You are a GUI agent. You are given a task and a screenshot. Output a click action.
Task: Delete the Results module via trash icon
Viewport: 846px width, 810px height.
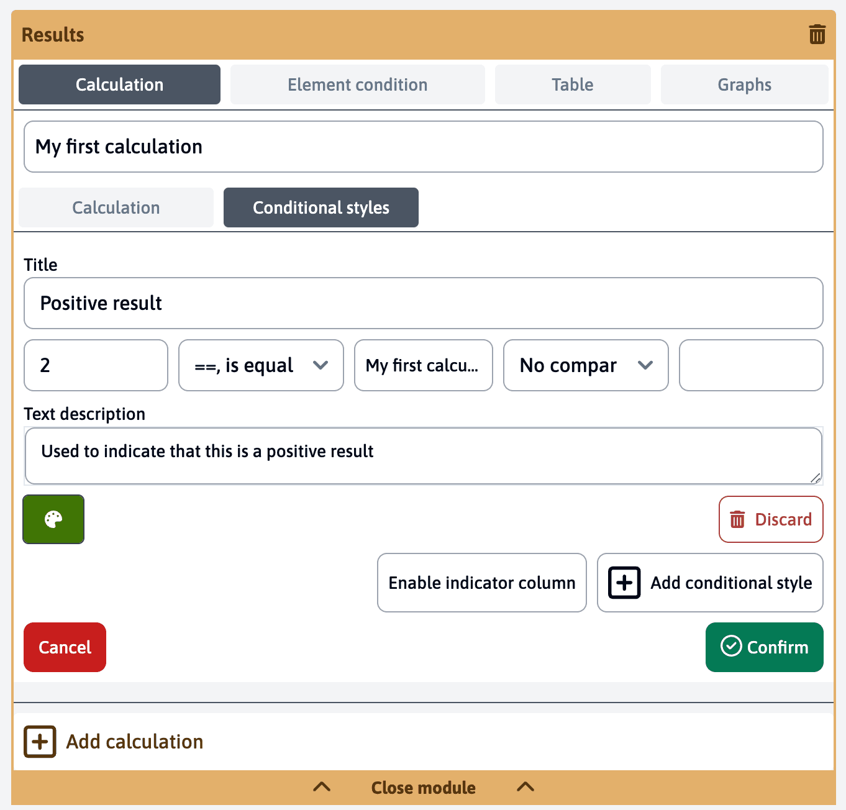[x=817, y=34]
